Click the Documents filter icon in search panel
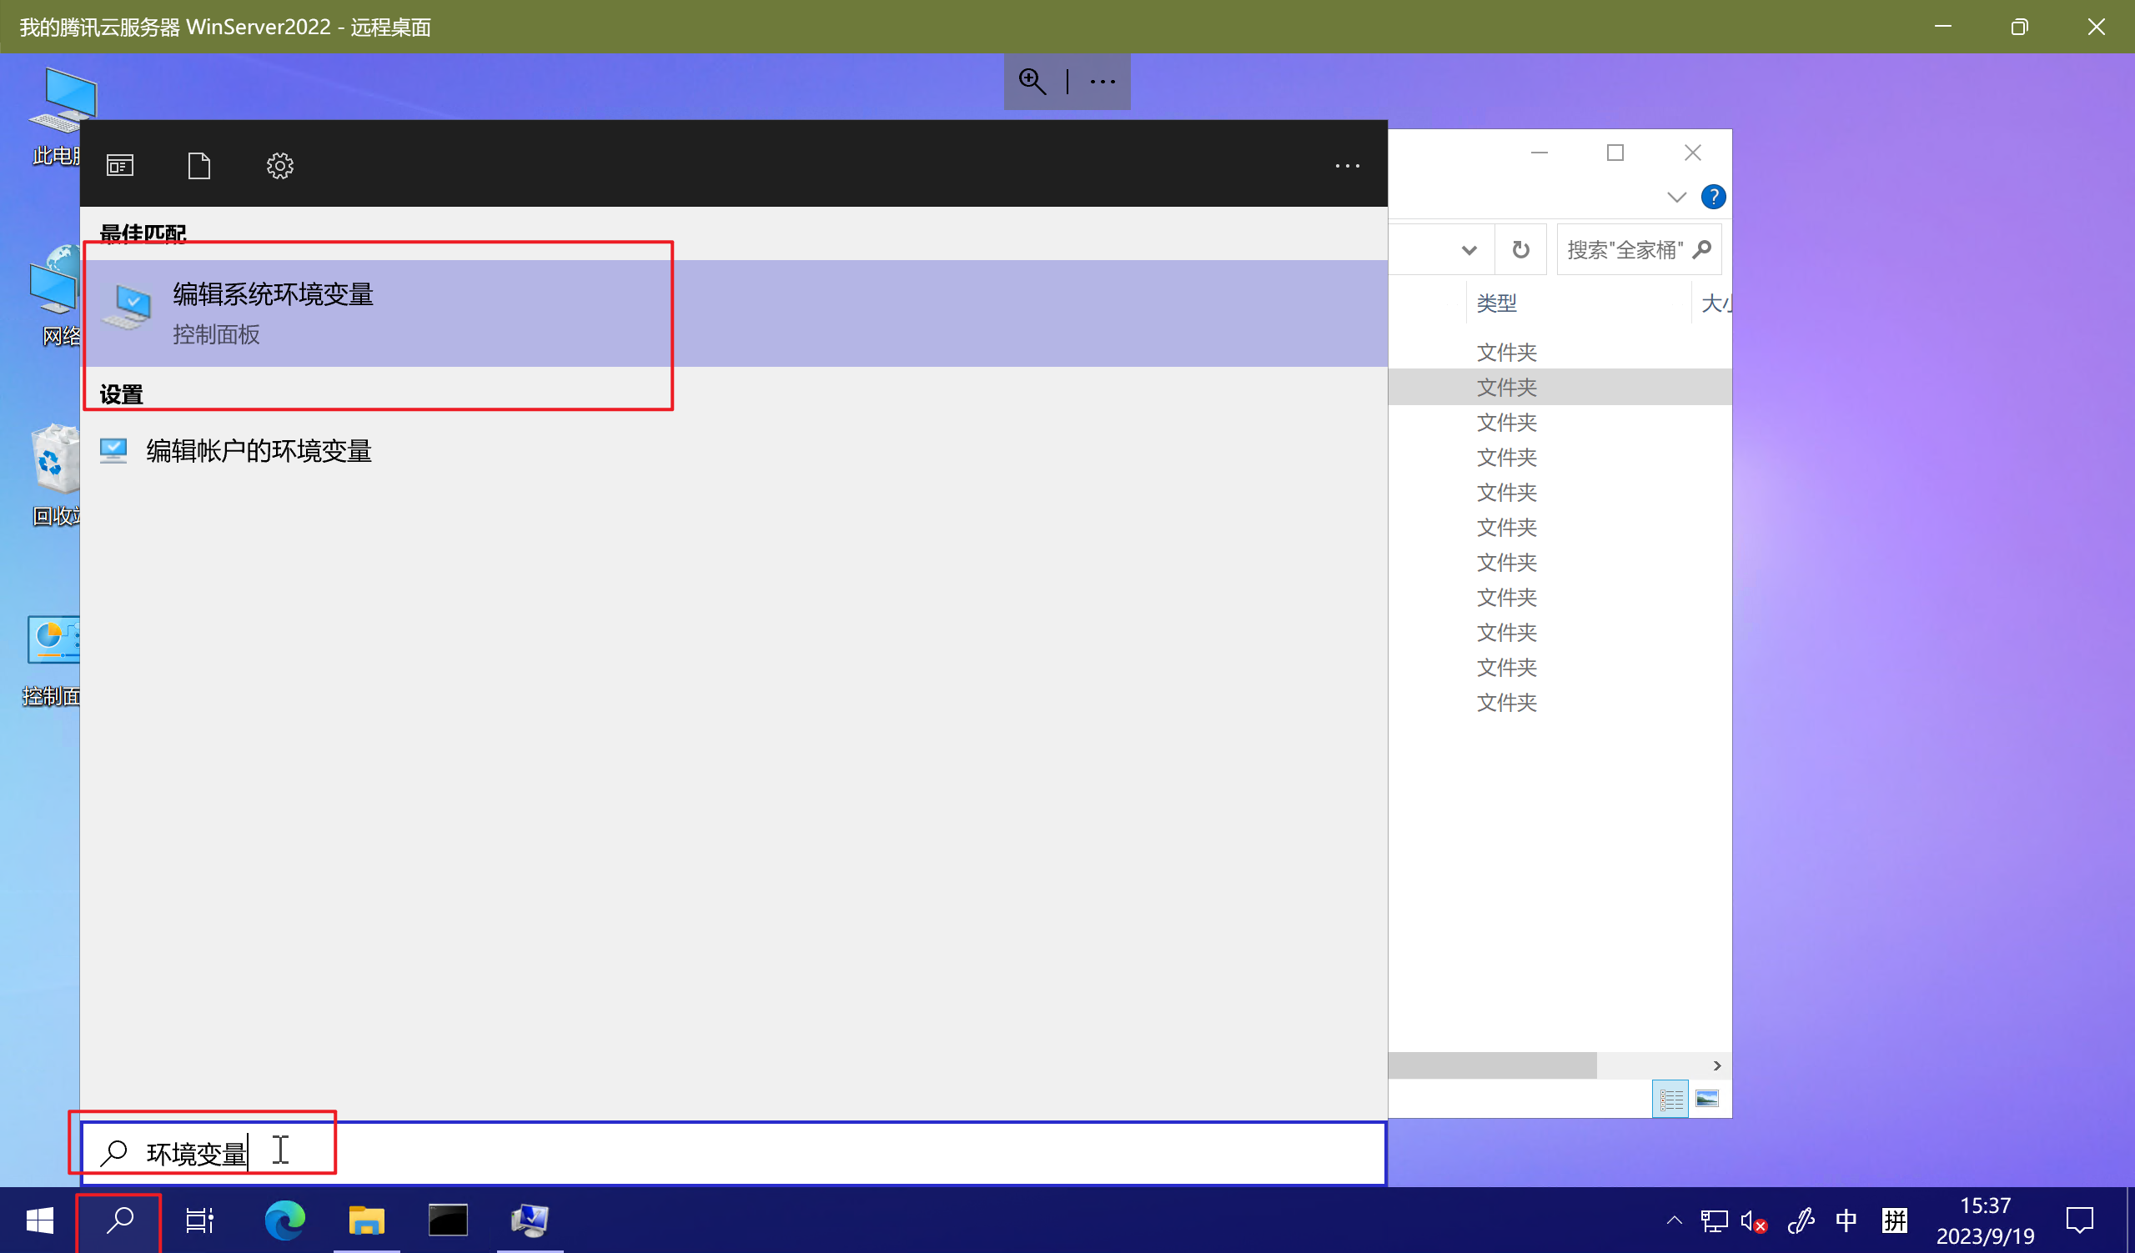 pos(199,165)
